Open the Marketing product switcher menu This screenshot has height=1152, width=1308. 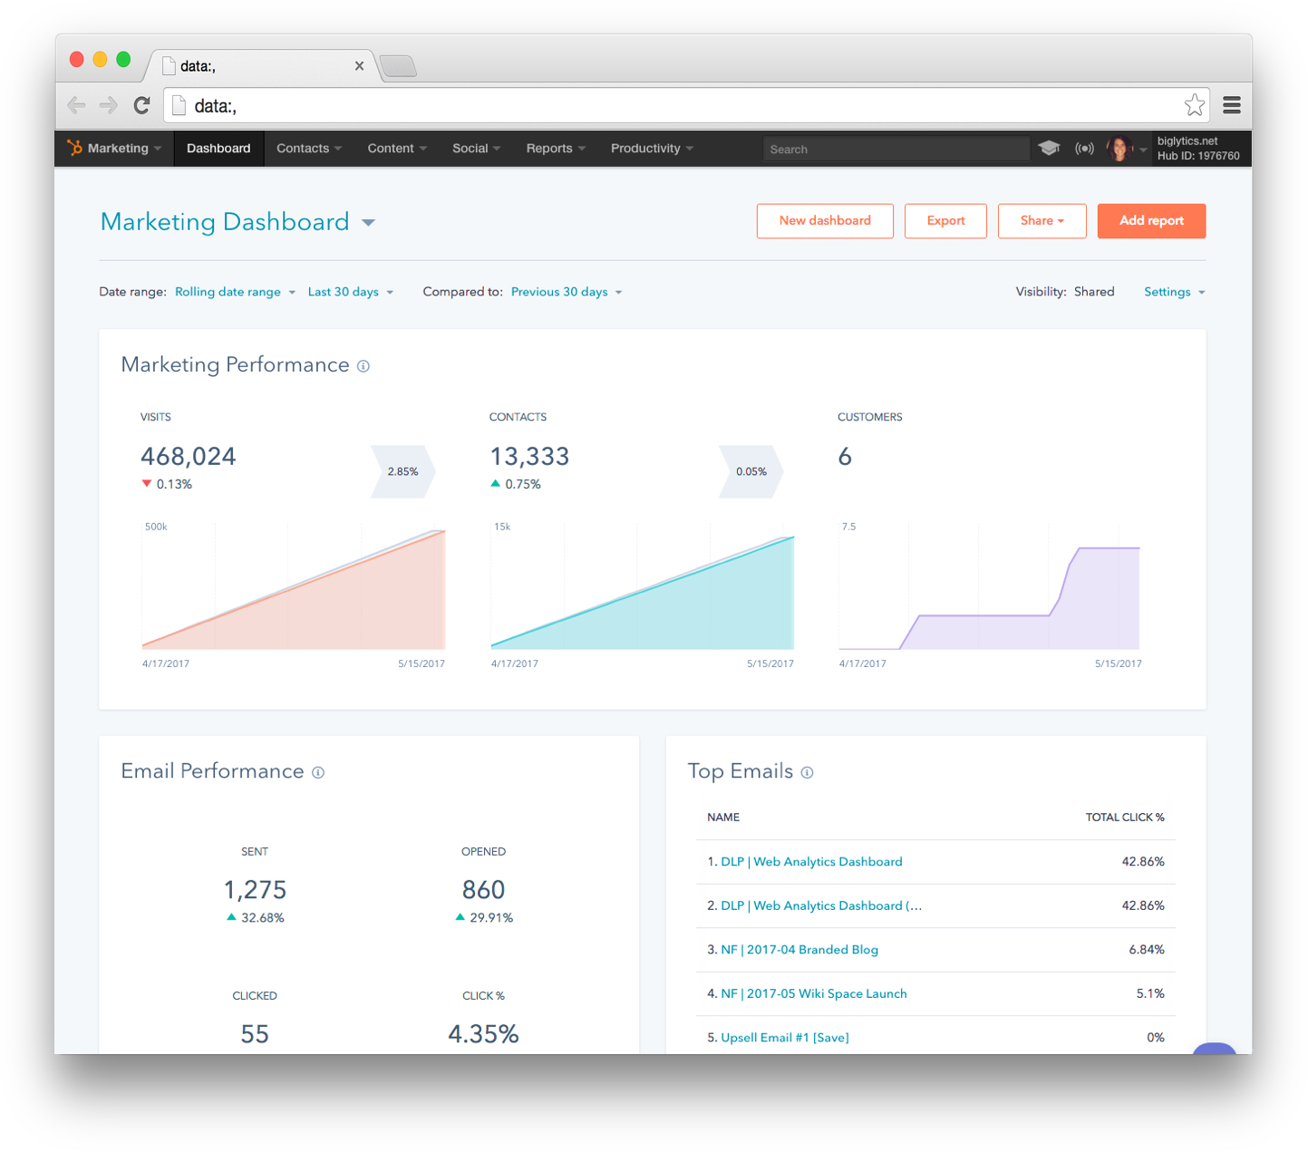[115, 149]
